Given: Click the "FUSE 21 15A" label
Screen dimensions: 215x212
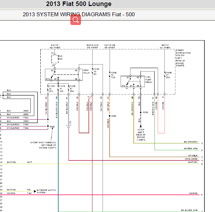Looking at the screenshot, I should click(169, 75).
